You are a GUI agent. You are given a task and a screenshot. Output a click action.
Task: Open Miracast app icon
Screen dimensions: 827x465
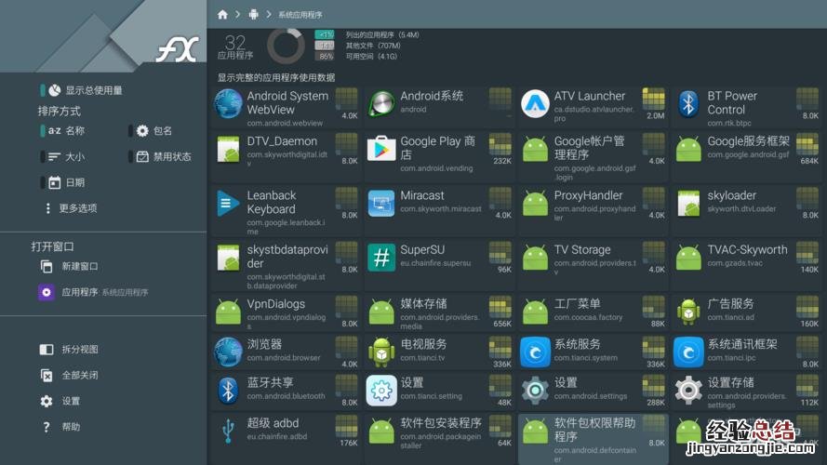[x=381, y=204]
